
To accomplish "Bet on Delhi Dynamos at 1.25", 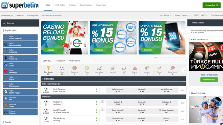I will pos(118,90).
